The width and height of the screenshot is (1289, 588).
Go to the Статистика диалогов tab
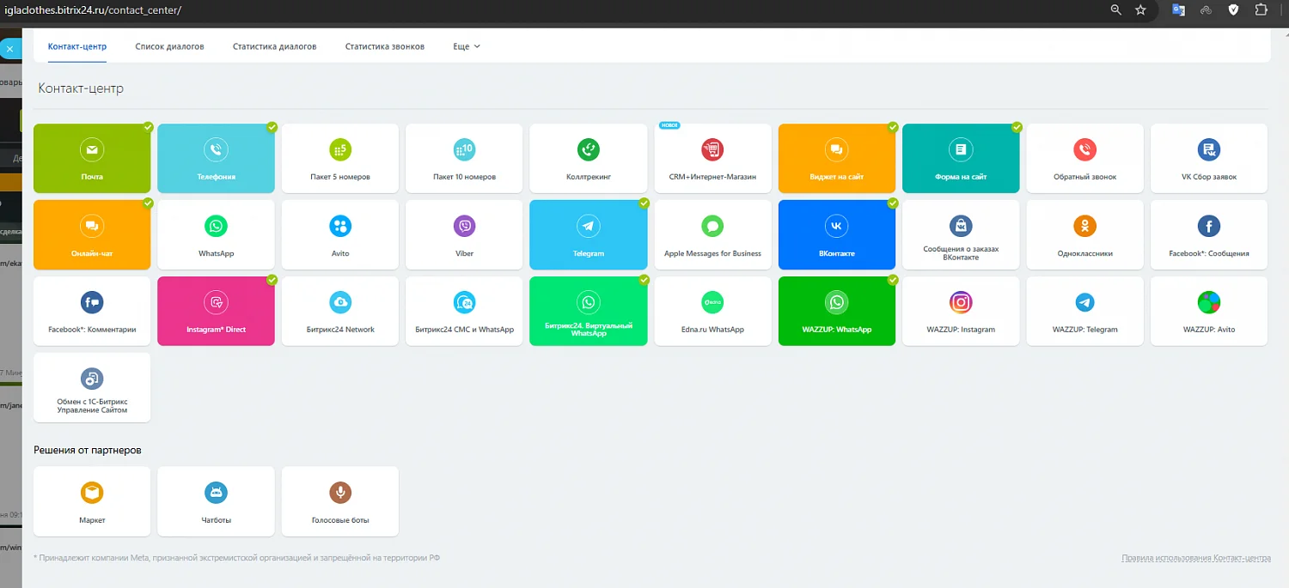click(274, 46)
